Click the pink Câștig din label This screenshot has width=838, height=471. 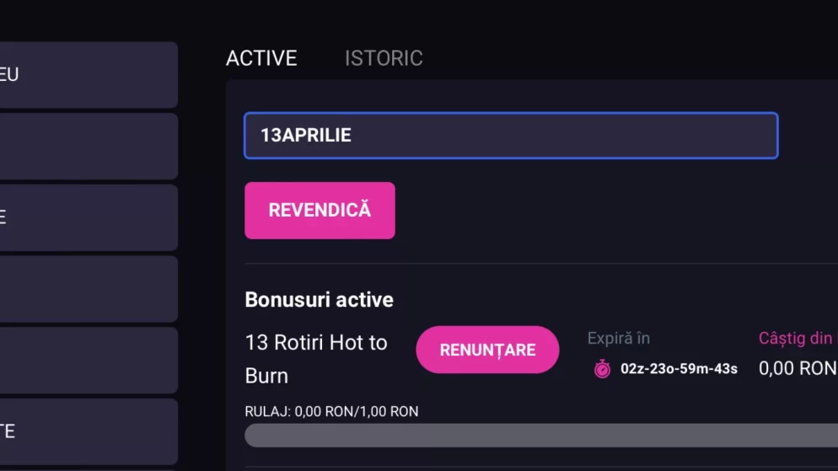798,338
